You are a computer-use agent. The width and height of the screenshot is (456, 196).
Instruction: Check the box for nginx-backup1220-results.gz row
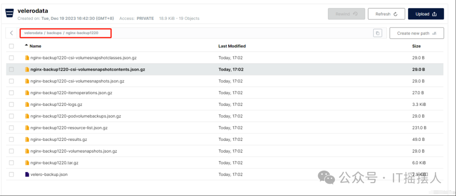point(11,140)
